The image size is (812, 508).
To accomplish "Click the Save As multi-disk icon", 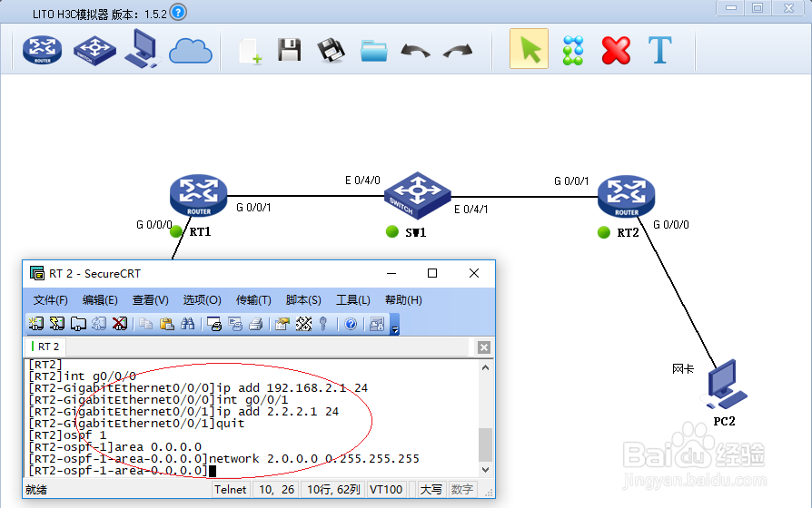I will (x=331, y=51).
